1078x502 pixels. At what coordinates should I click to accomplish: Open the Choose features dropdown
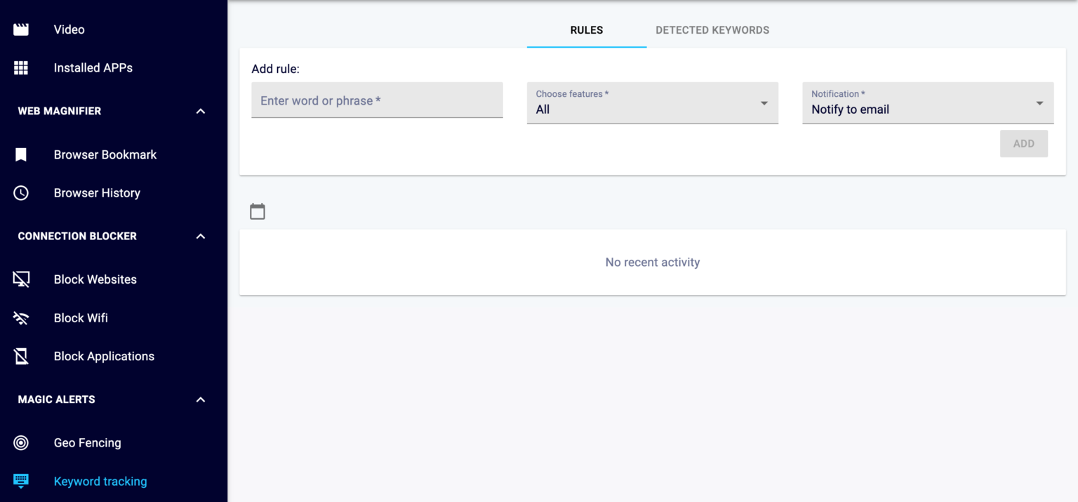(764, 103)
